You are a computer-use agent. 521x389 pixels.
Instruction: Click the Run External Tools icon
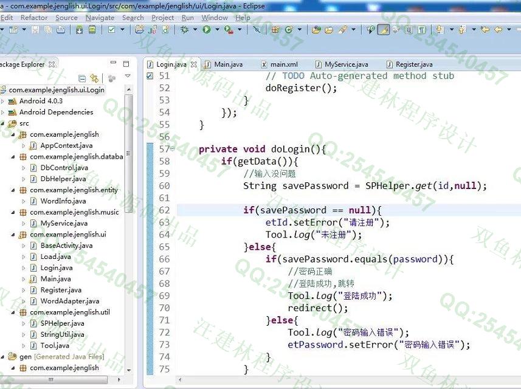229,30
